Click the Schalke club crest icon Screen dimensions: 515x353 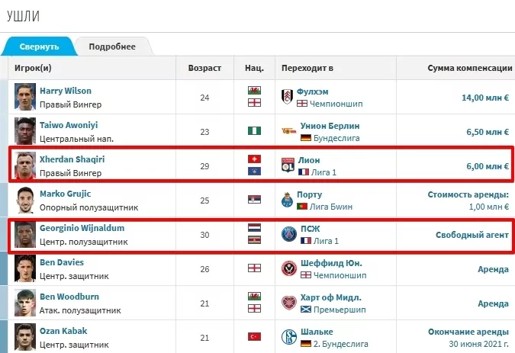click(x=288, y=336)
